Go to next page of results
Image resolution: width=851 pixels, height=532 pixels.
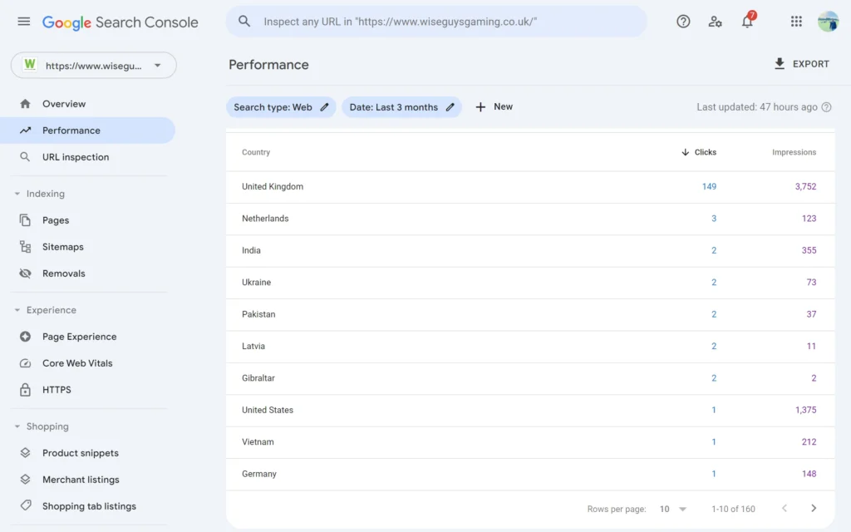click(814, 509)
